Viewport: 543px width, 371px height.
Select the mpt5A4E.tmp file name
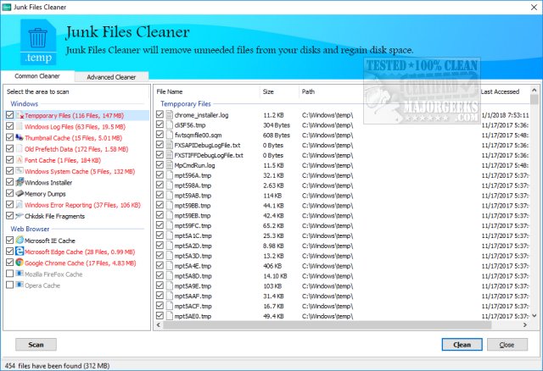click(x=193, y=266)
